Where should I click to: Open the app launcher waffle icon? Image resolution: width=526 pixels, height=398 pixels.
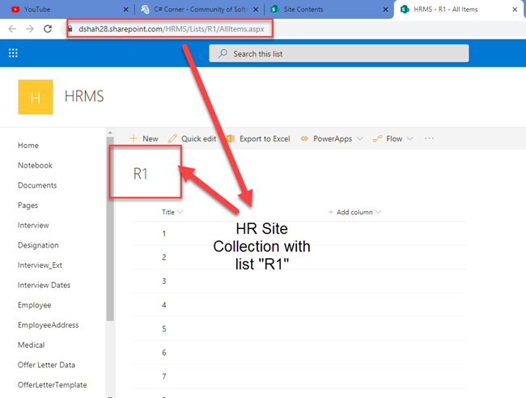[x=13, y=53]
